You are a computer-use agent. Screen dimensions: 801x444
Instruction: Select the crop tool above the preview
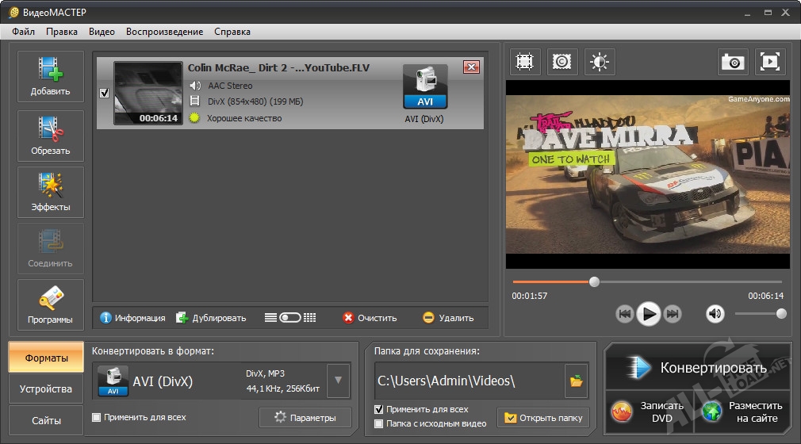523,62
